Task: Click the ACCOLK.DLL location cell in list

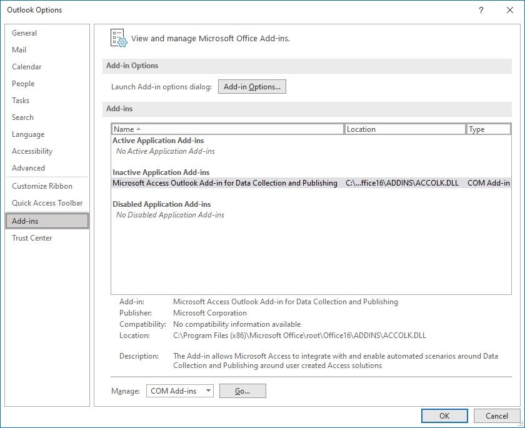Action: coord(402,183)
